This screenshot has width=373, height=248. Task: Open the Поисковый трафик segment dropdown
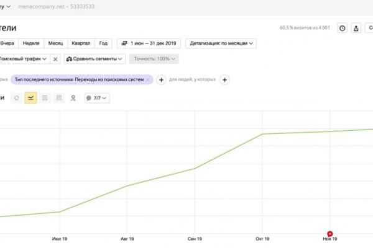[x=24, y=59]
